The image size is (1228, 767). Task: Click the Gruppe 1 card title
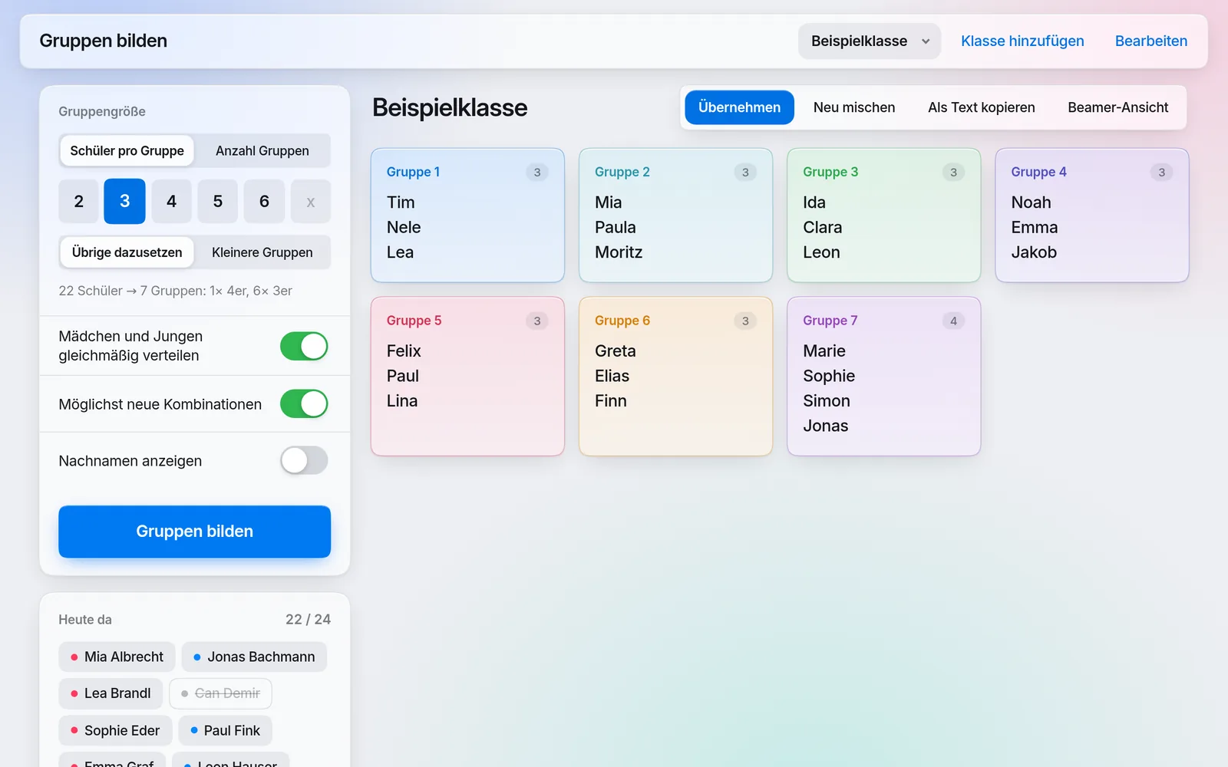413,172
